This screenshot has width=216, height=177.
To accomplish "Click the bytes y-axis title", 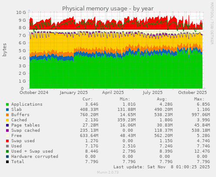I will [4, 50].
